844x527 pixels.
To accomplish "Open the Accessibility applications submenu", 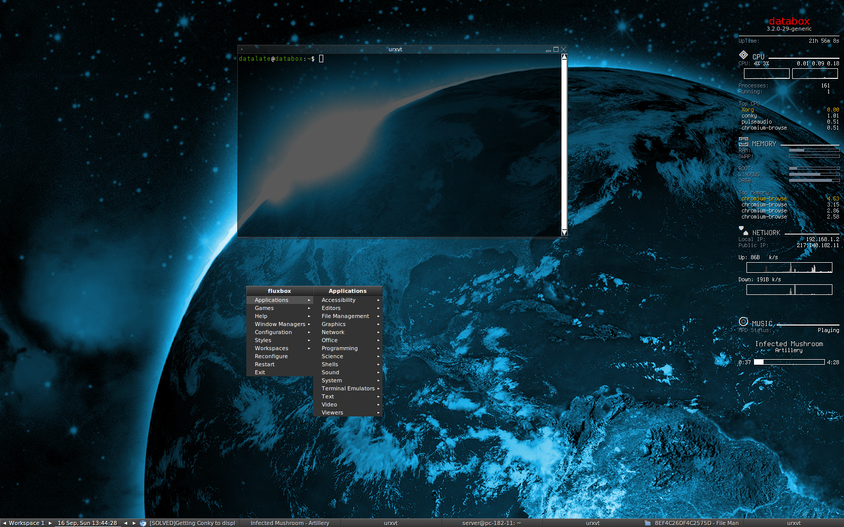I will tap(348, 300).
